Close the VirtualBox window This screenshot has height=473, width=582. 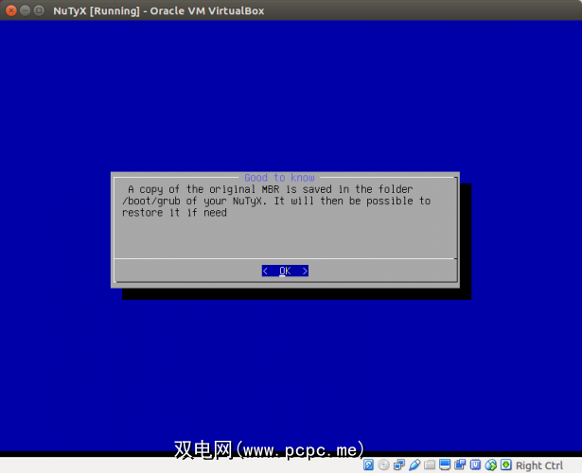11,10
